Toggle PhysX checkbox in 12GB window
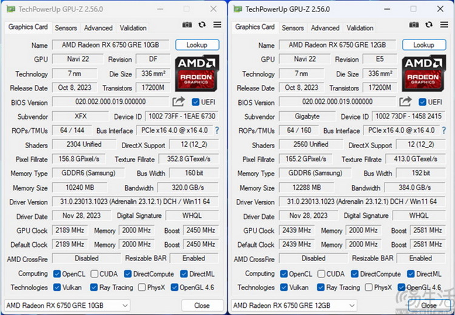The height and width of the screenshot is (315, 455). [x=369, y=288]
